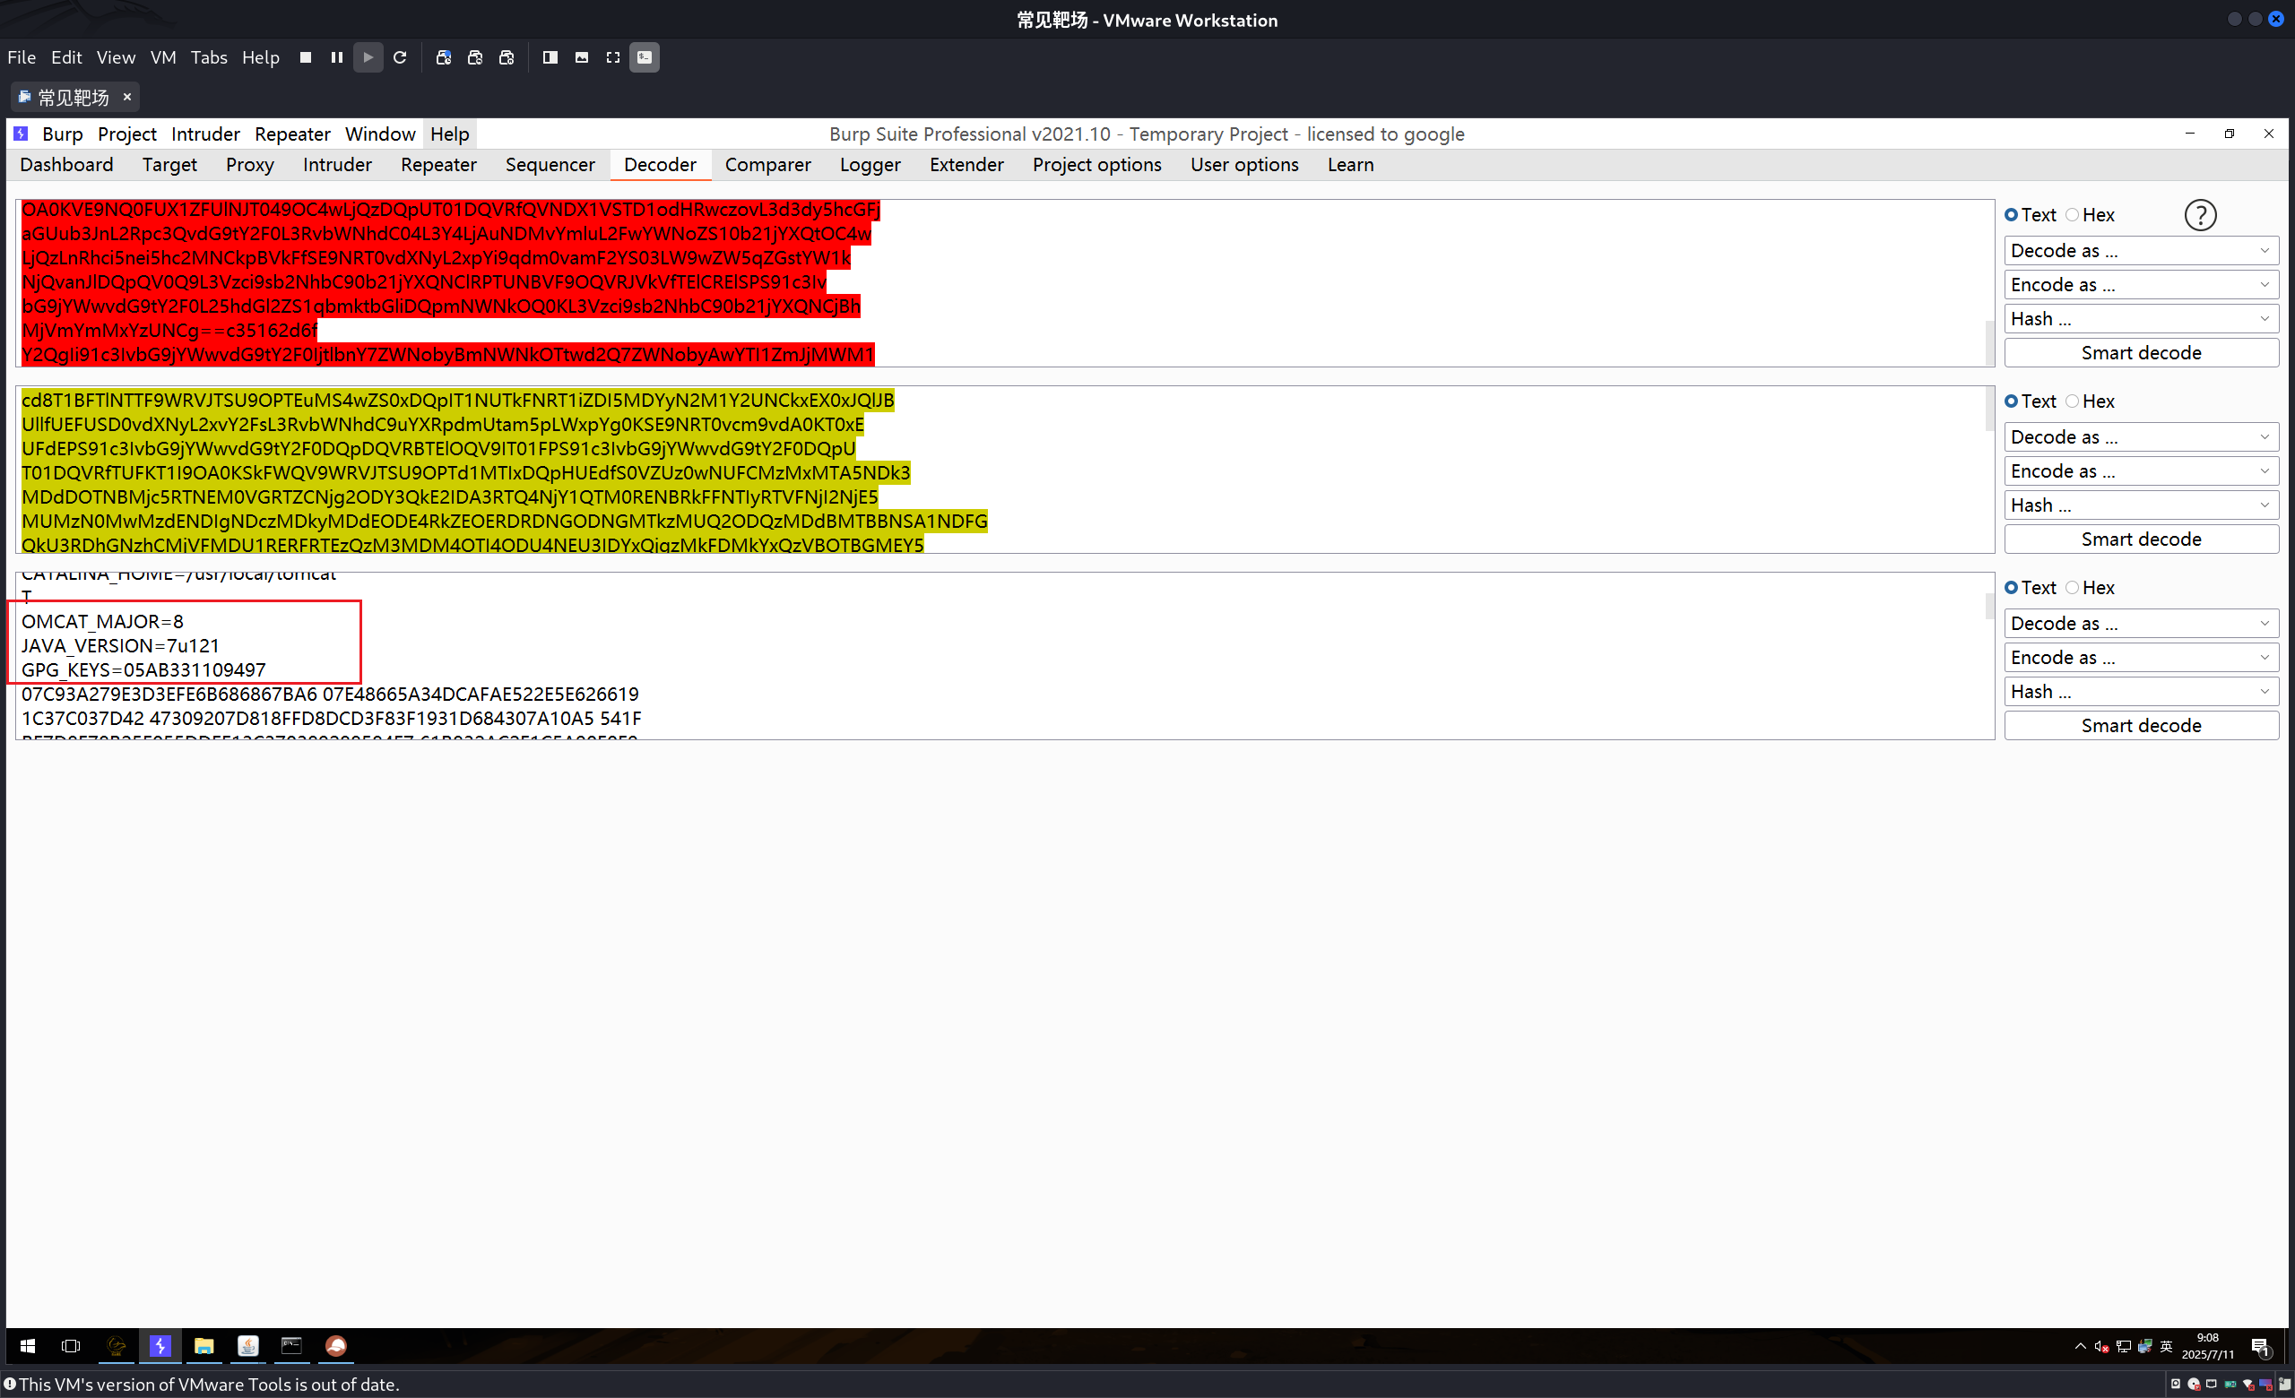Click Smart decode for the third row

tap(2139, 726)
